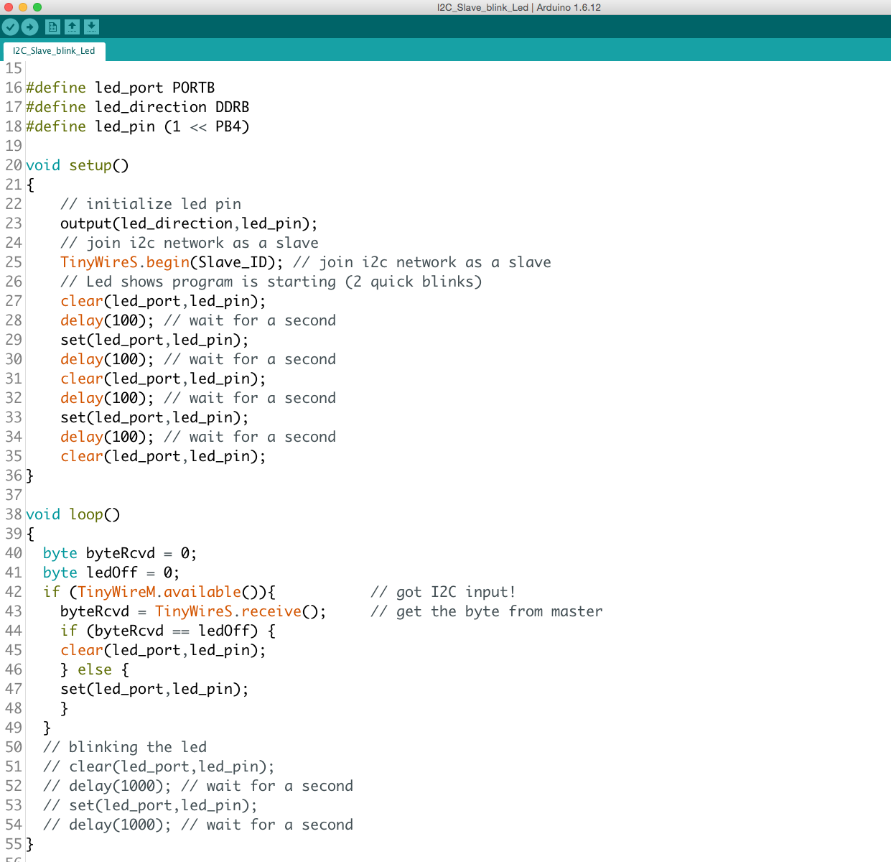Click the window title 'I2C_Slave_blink_Led | Arduino 1.6.12'
891x862 pixels.
coord(519,8)
